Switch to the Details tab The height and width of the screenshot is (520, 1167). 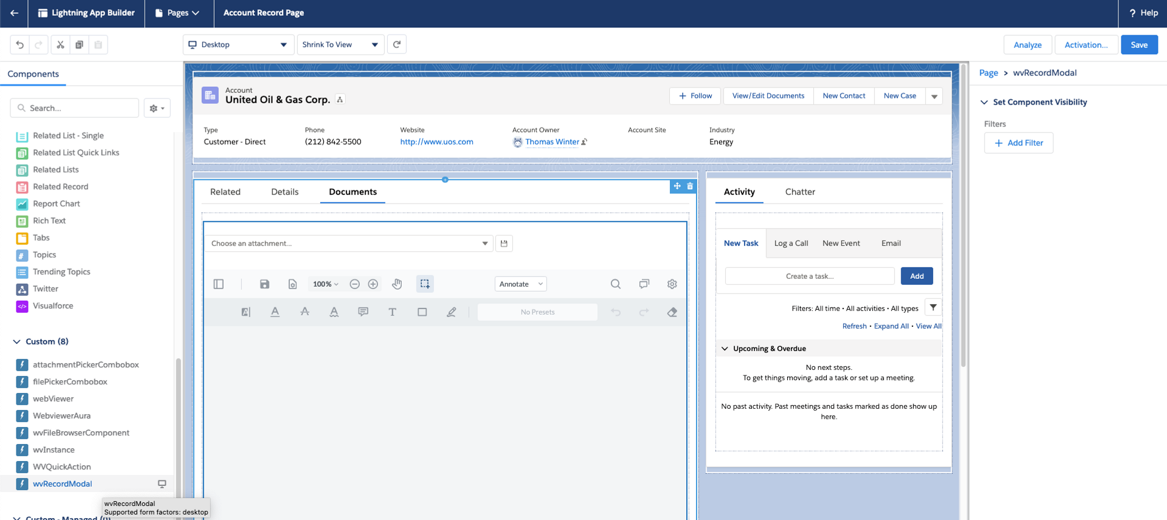point(284,191)
